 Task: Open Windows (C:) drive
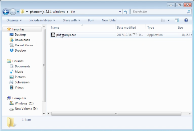pyautogui.click(x=24, y=103)
